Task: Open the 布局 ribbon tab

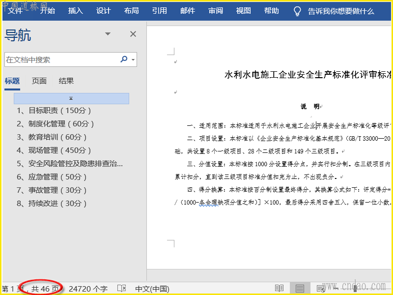Action: [131, 11]
